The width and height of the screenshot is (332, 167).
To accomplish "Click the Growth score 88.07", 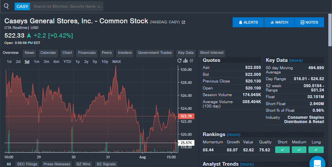I will [232, 150].
